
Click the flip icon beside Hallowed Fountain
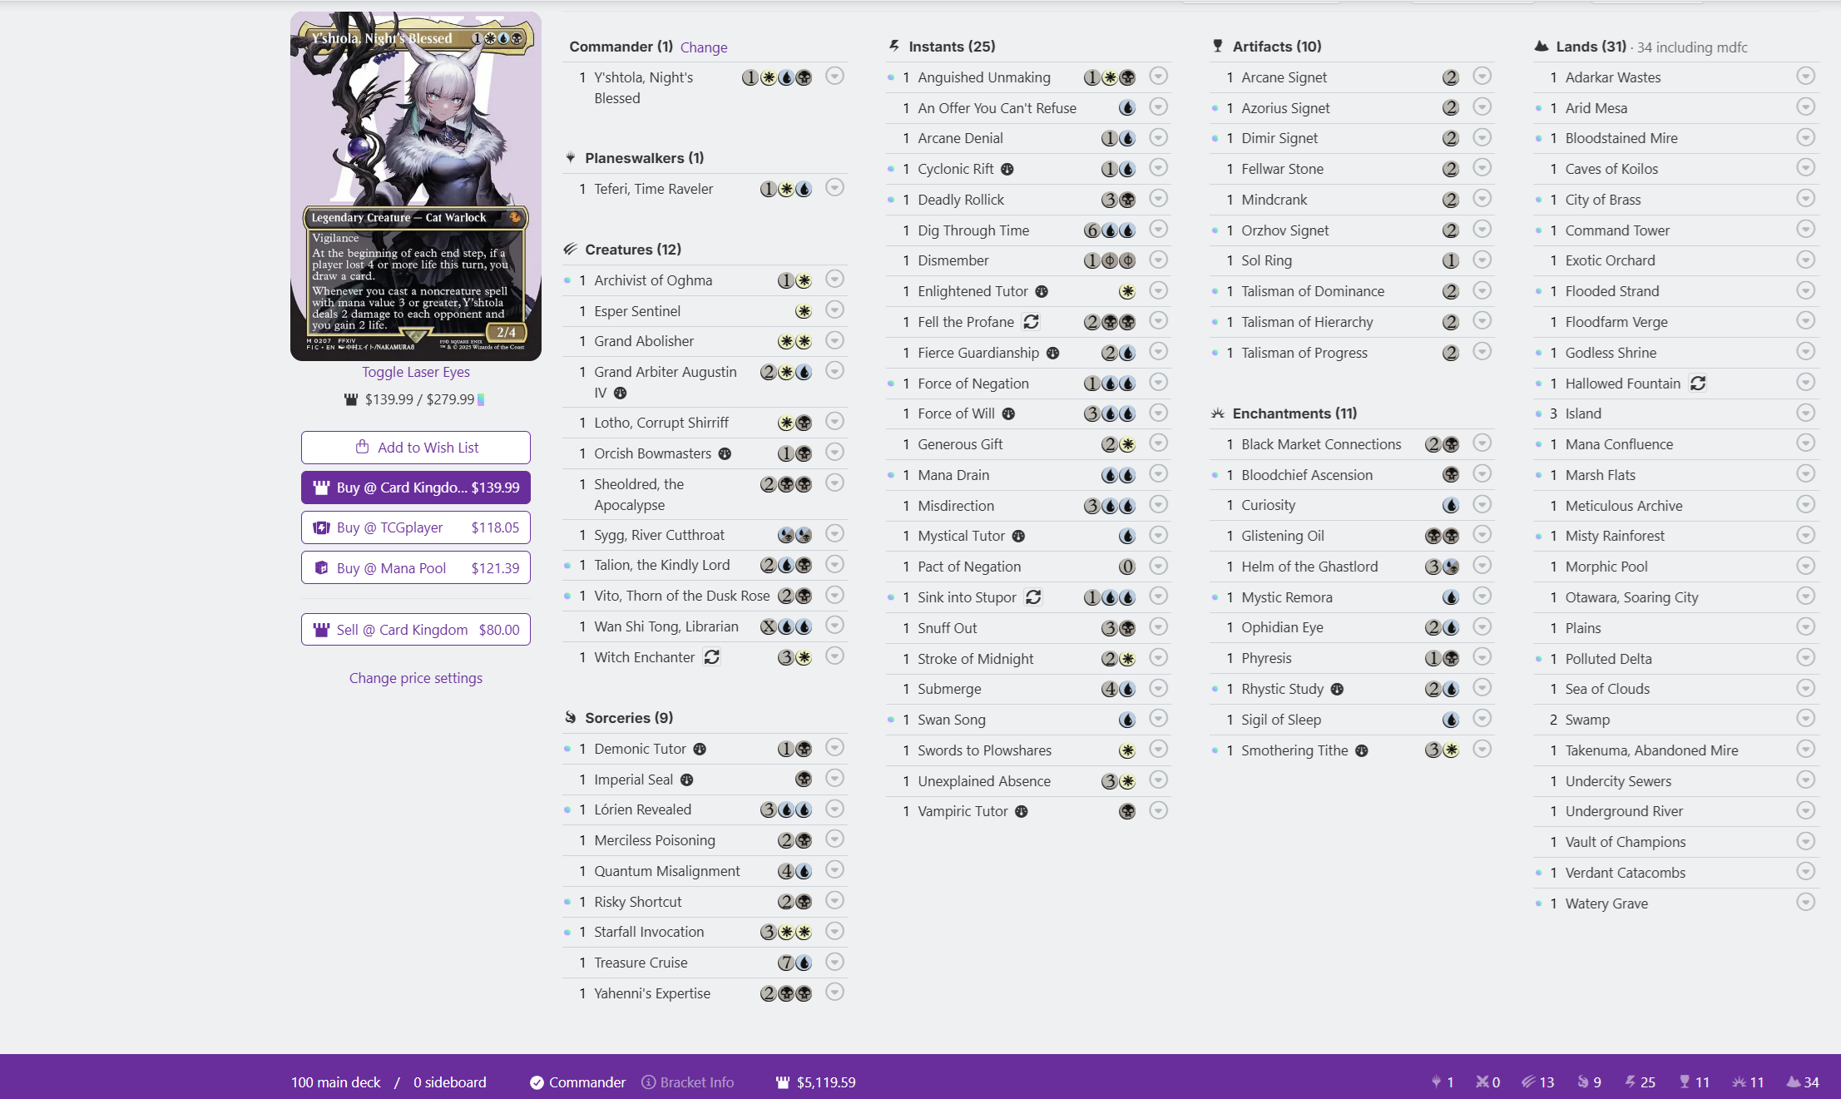(1698, 384)
